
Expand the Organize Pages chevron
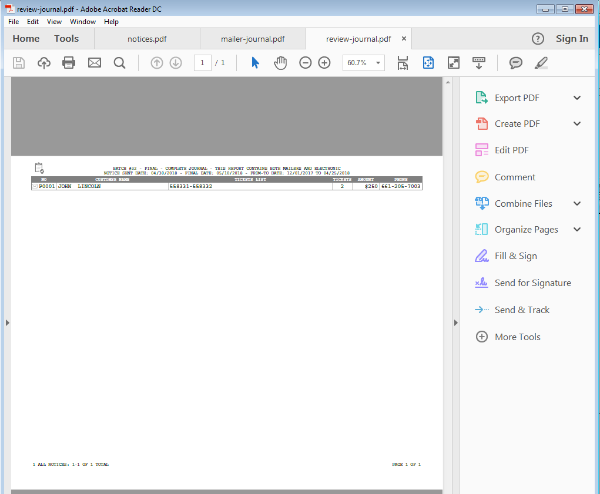pos(577,230)
